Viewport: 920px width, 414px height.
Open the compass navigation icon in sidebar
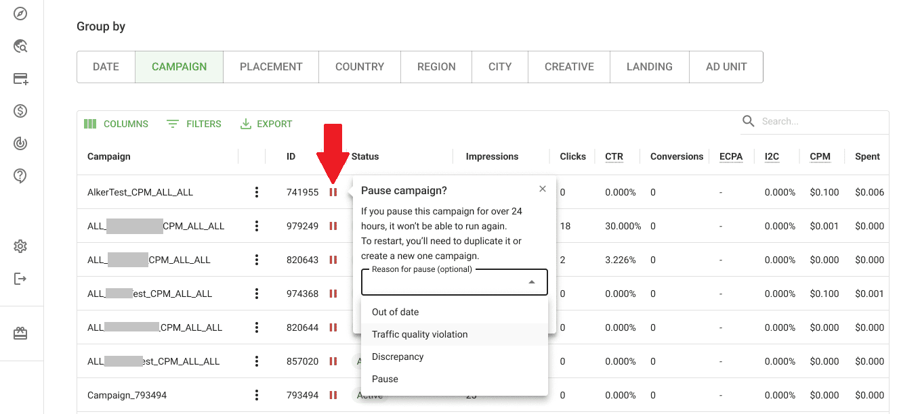point(20,14)
